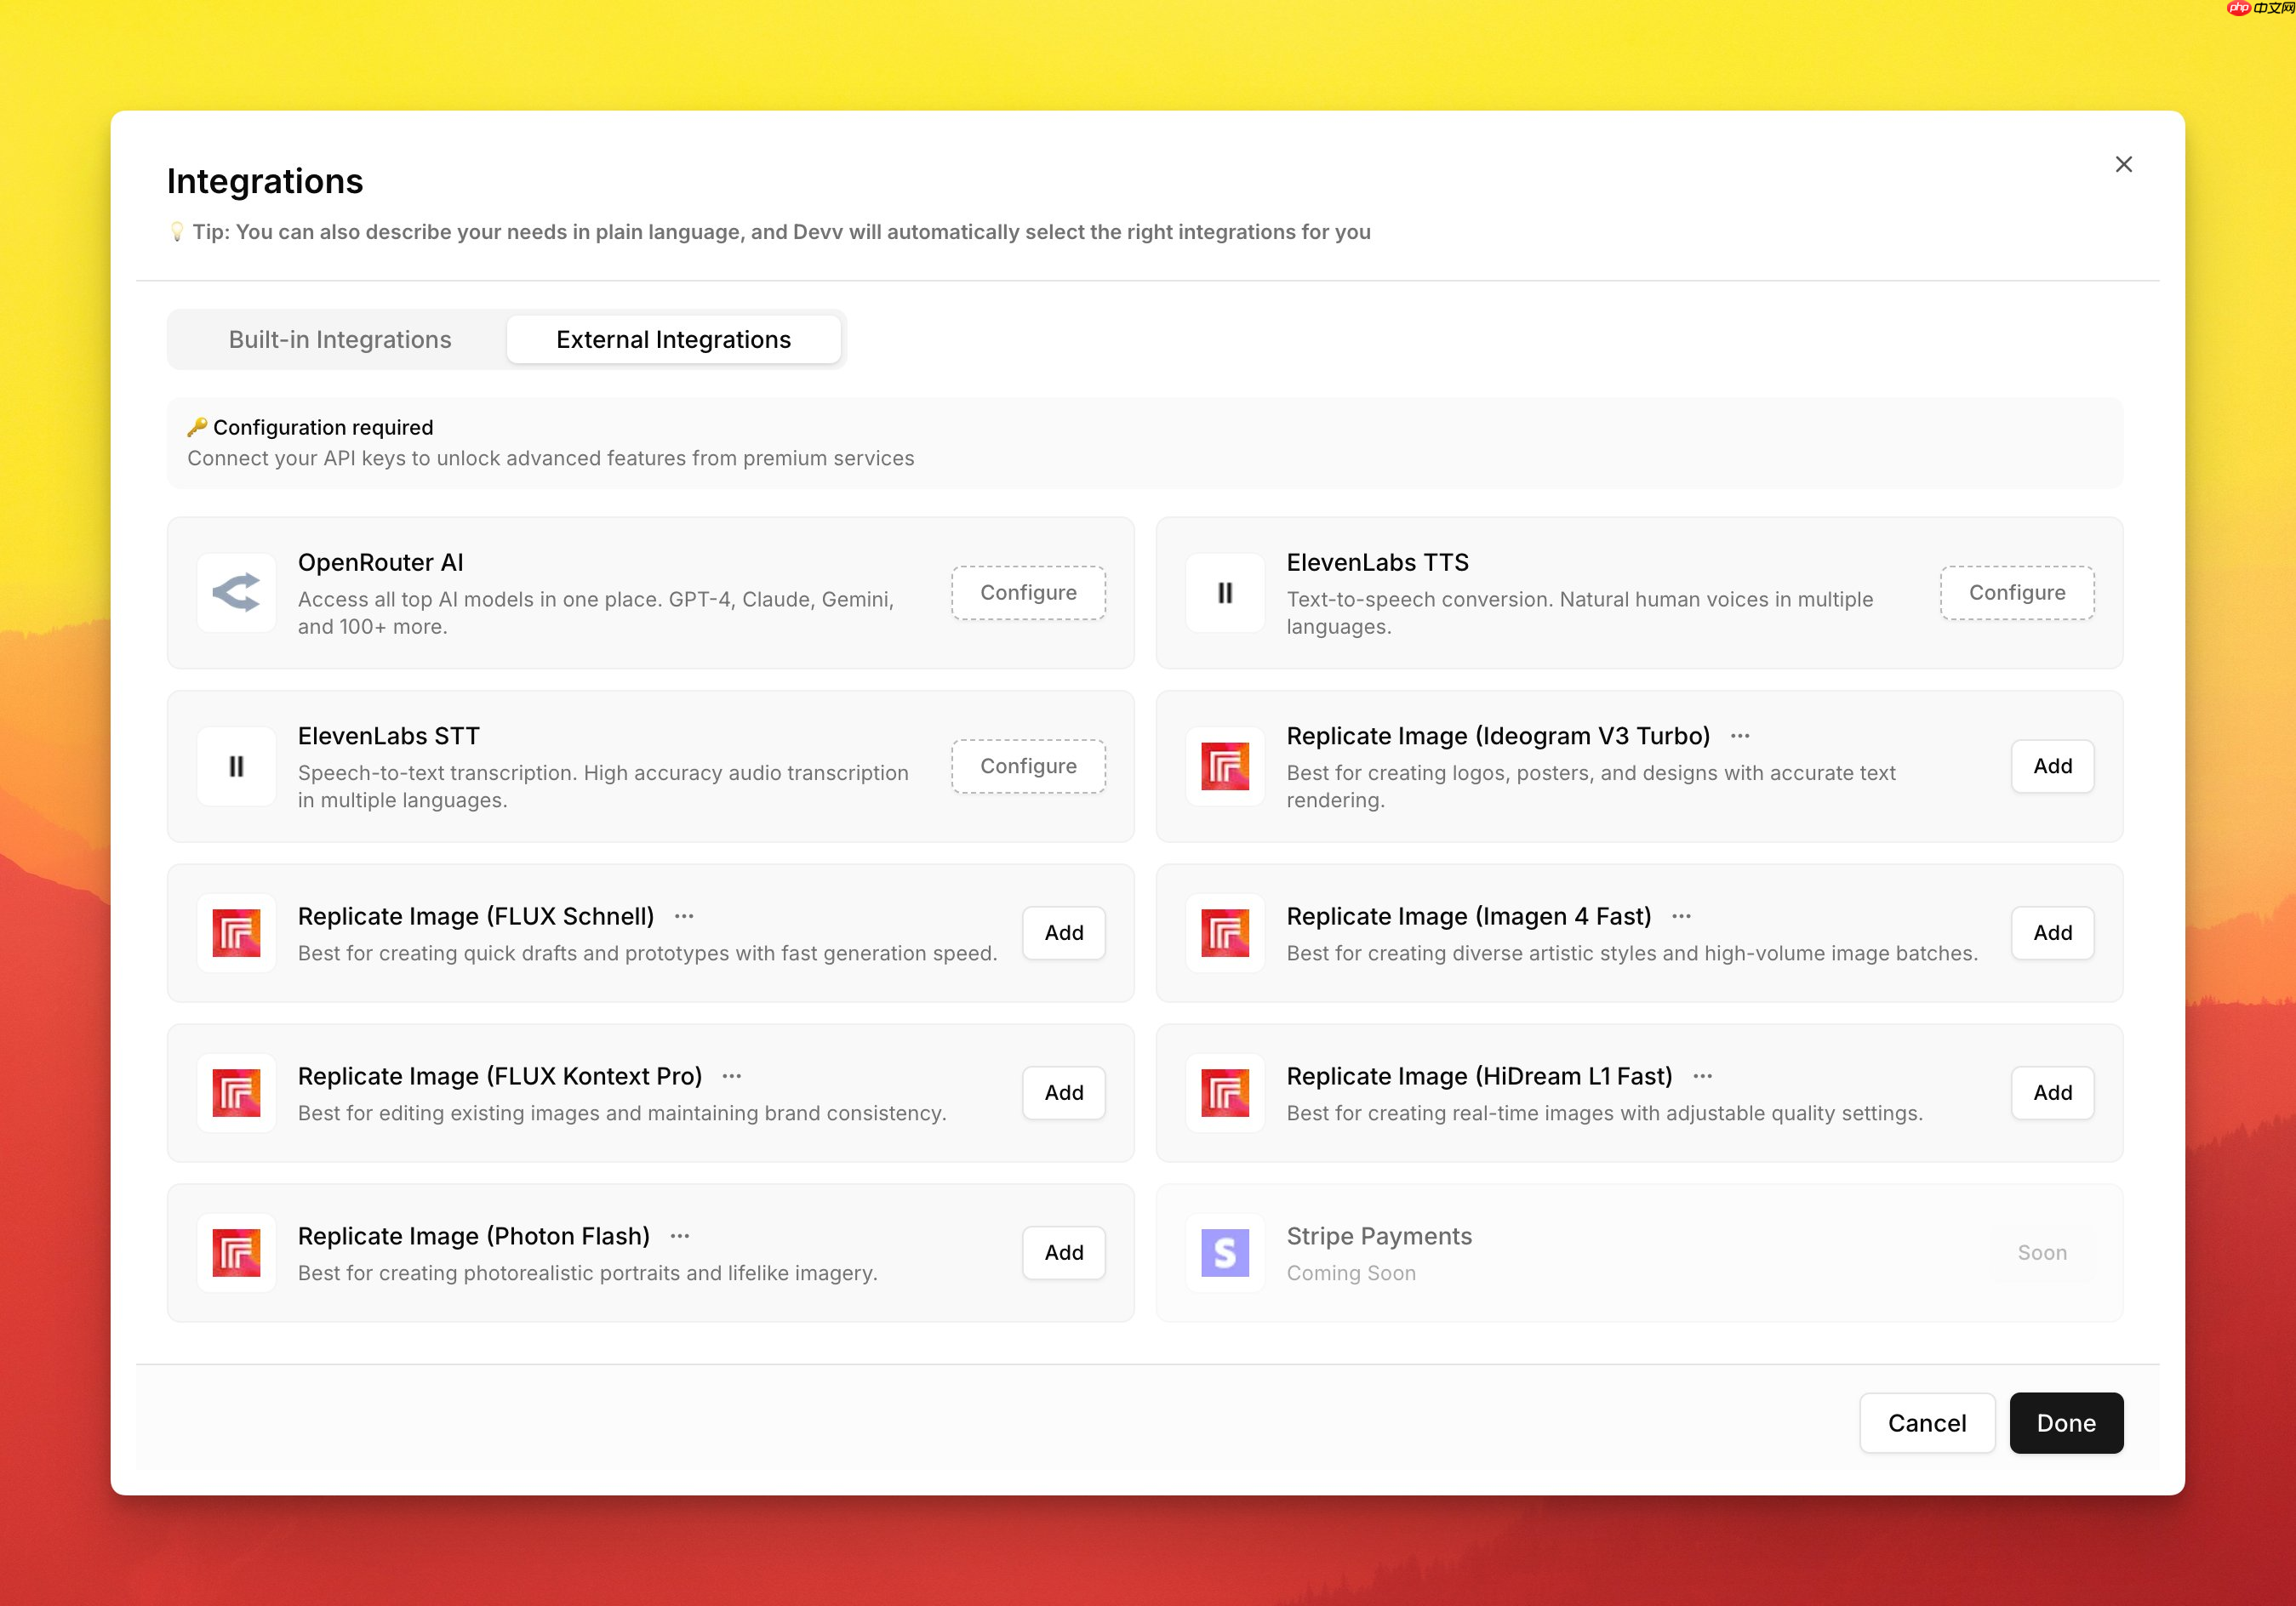The height and width of the screenshot is (1606, 2296).
Task: Click the Replicate logo for Ideogram V3 Turbo
Action: click(x=1224, y=766)
